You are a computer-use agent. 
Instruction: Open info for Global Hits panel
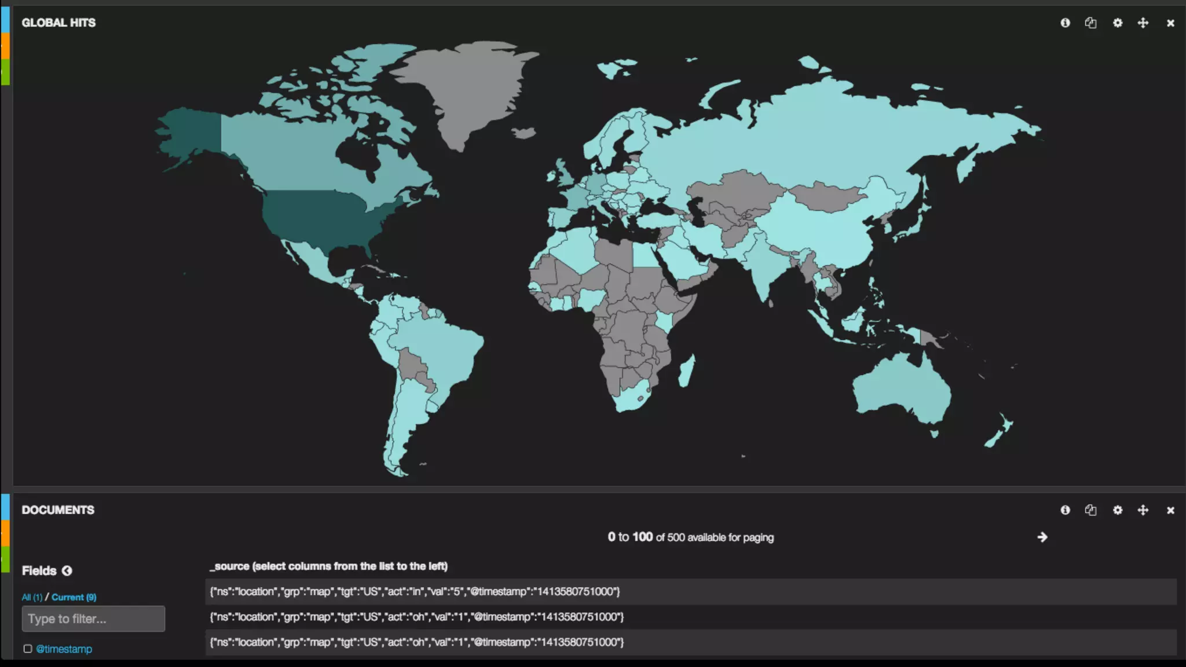click(x=1065, y=23)
